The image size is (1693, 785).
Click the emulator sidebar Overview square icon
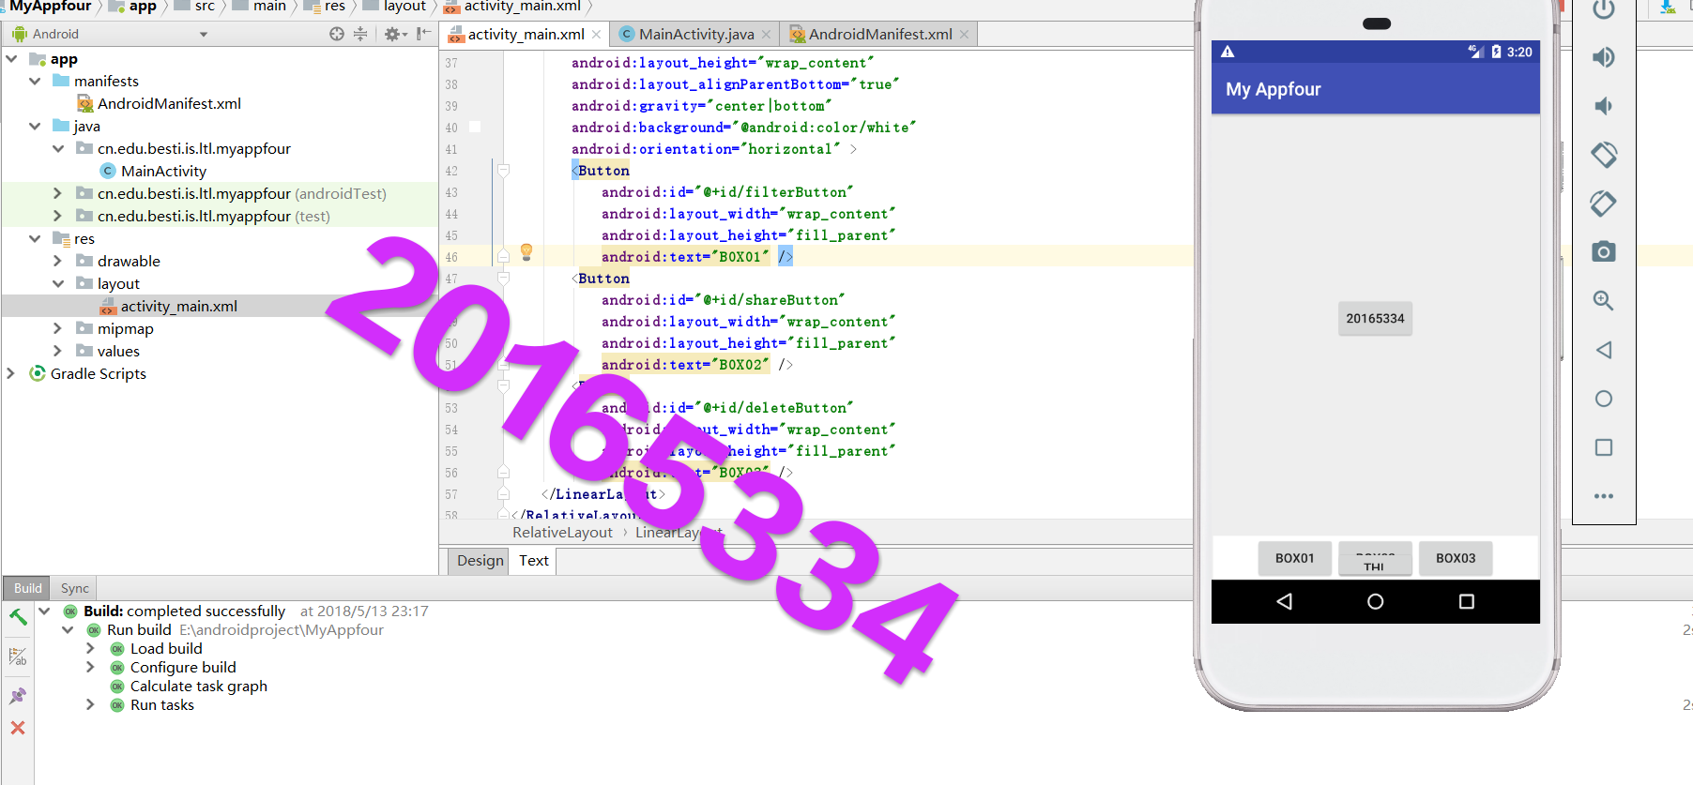[1604, 447]
